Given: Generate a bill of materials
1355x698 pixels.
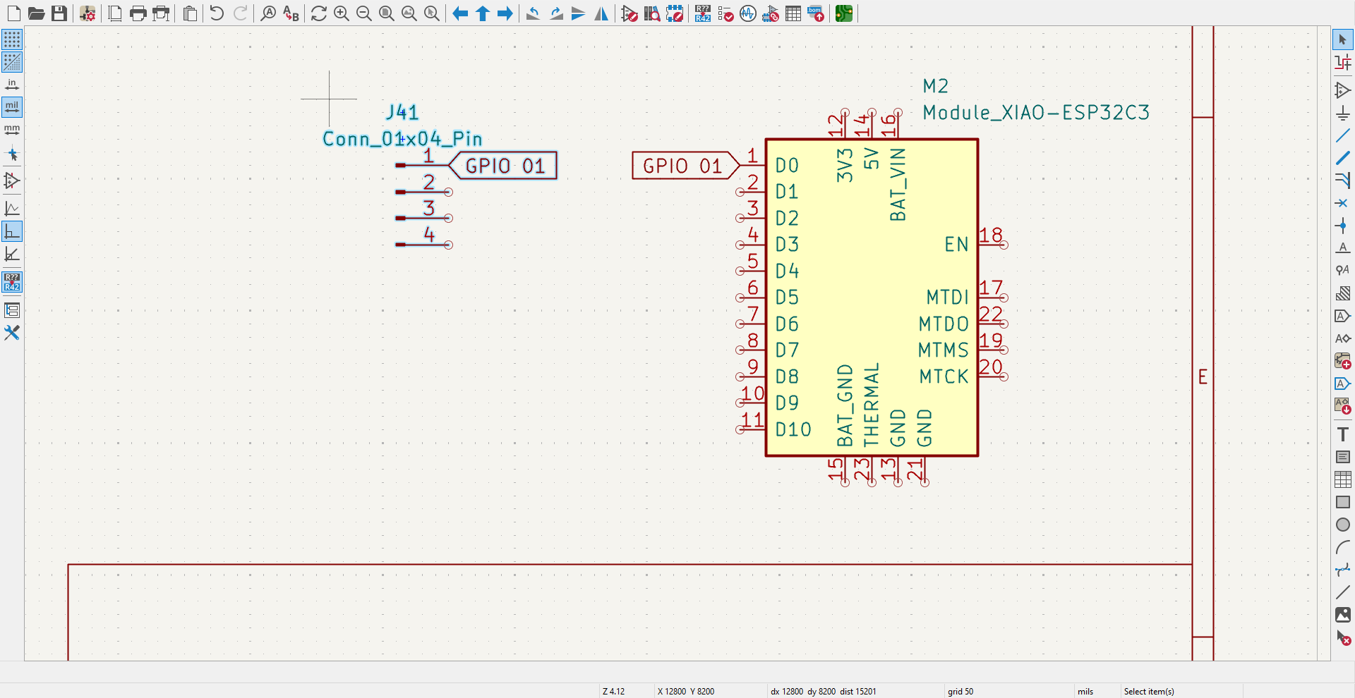Looking at the screenshot, I should (816, 13).
